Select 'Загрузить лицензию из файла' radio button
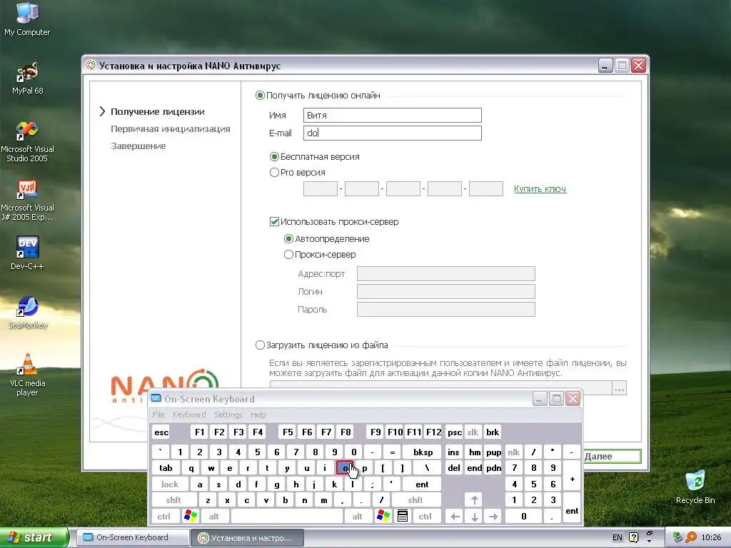This screenshot has height=548, width=731. click(x=260, y=345)
